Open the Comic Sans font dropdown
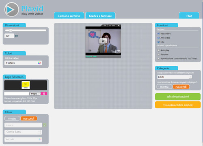Viewport: 203px width, 146px height. pyautogui.click(x=23, y=132)
